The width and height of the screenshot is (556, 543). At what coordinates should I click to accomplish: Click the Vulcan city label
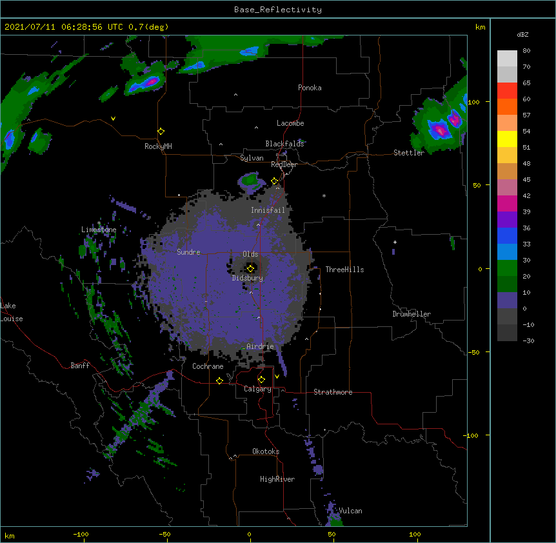pos(350,511)
